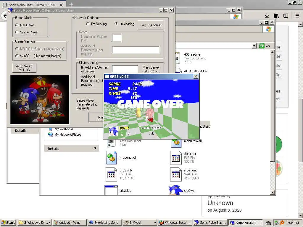The width and height of the screenshot is (303, 227).
Task: Click the launcher Sonic characters artwork
Action: 40,100
